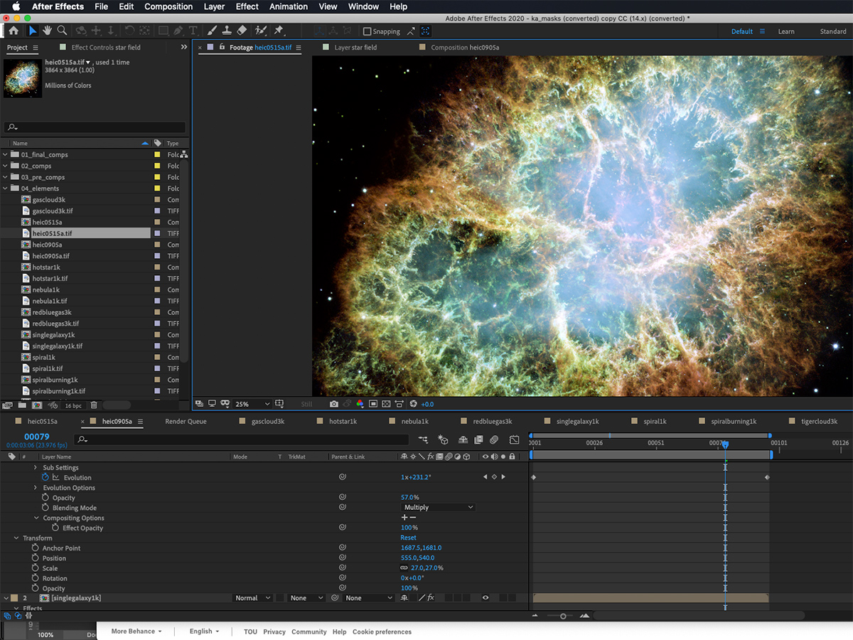Select the Zoom magnifier tool
Viewport: 853px width, 640px height.
pyautogui.click(x=62, y=31)
